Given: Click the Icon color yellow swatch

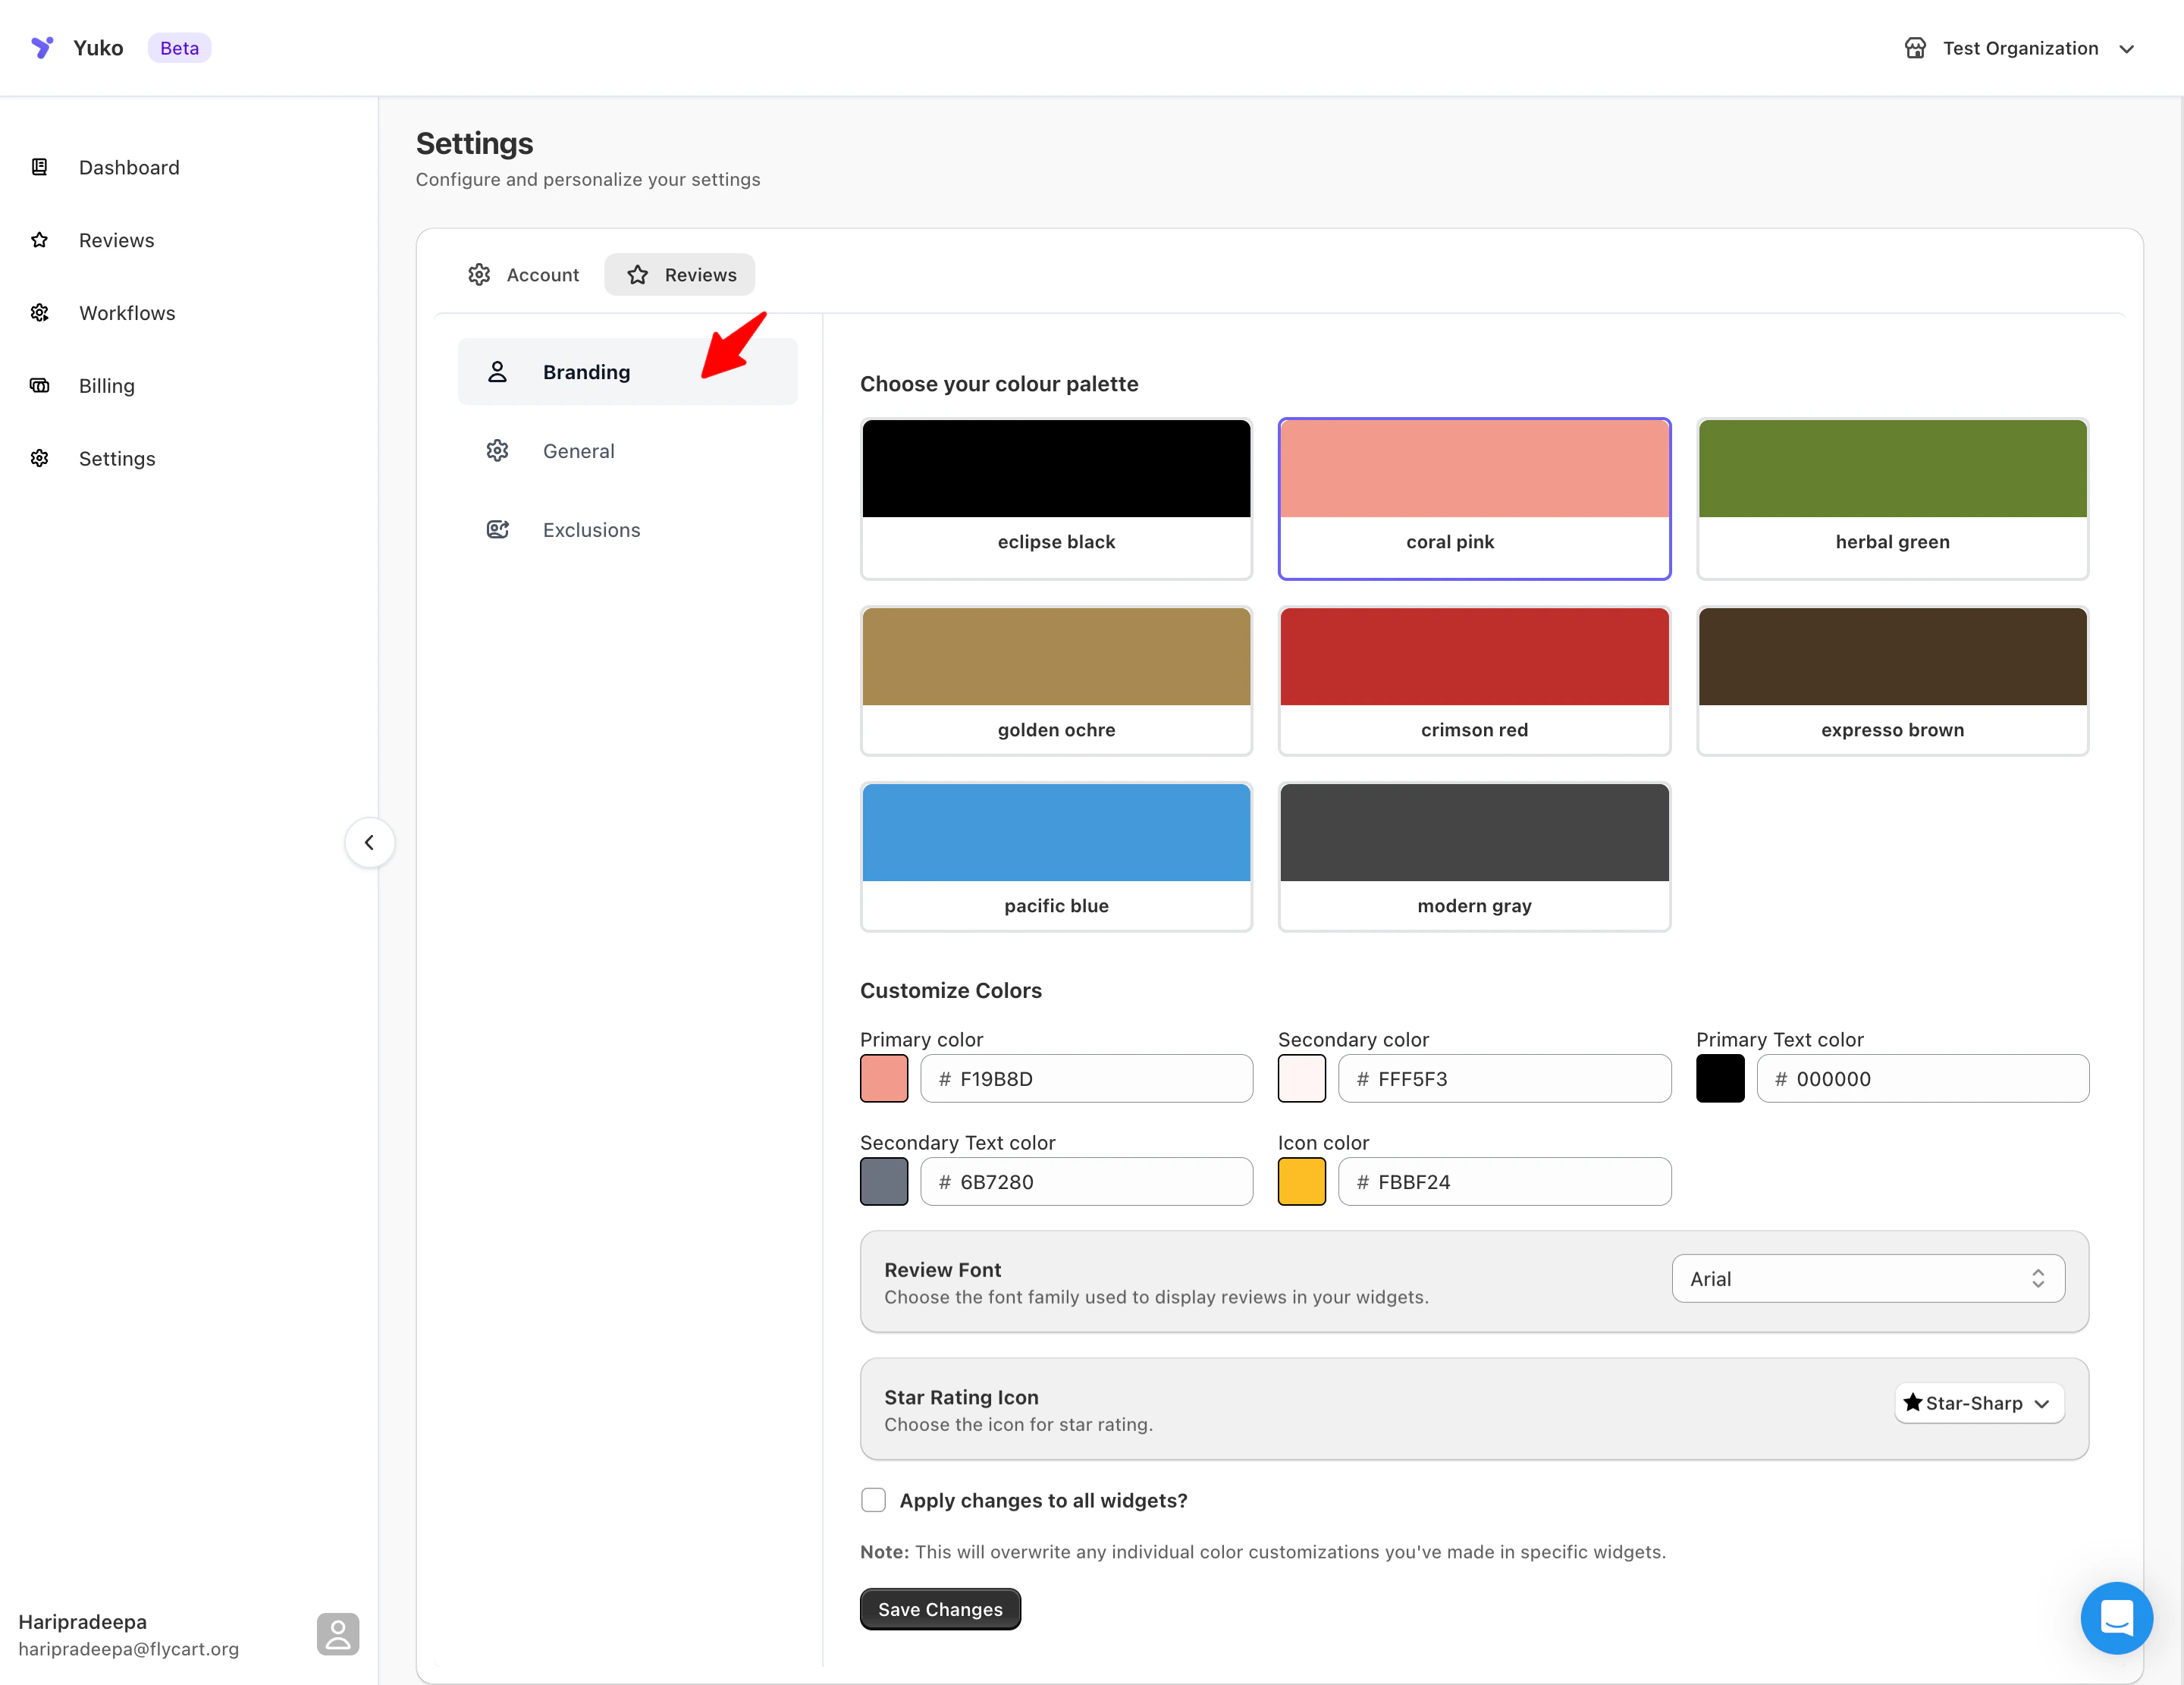Looking at the screenshot, I should pos(1301,1182).
